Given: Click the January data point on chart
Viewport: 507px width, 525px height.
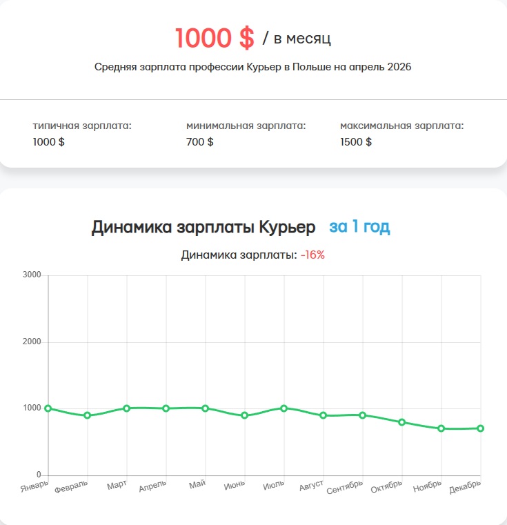Looking at the screenshot, I should pyautogui.click(x=48, y=408).
